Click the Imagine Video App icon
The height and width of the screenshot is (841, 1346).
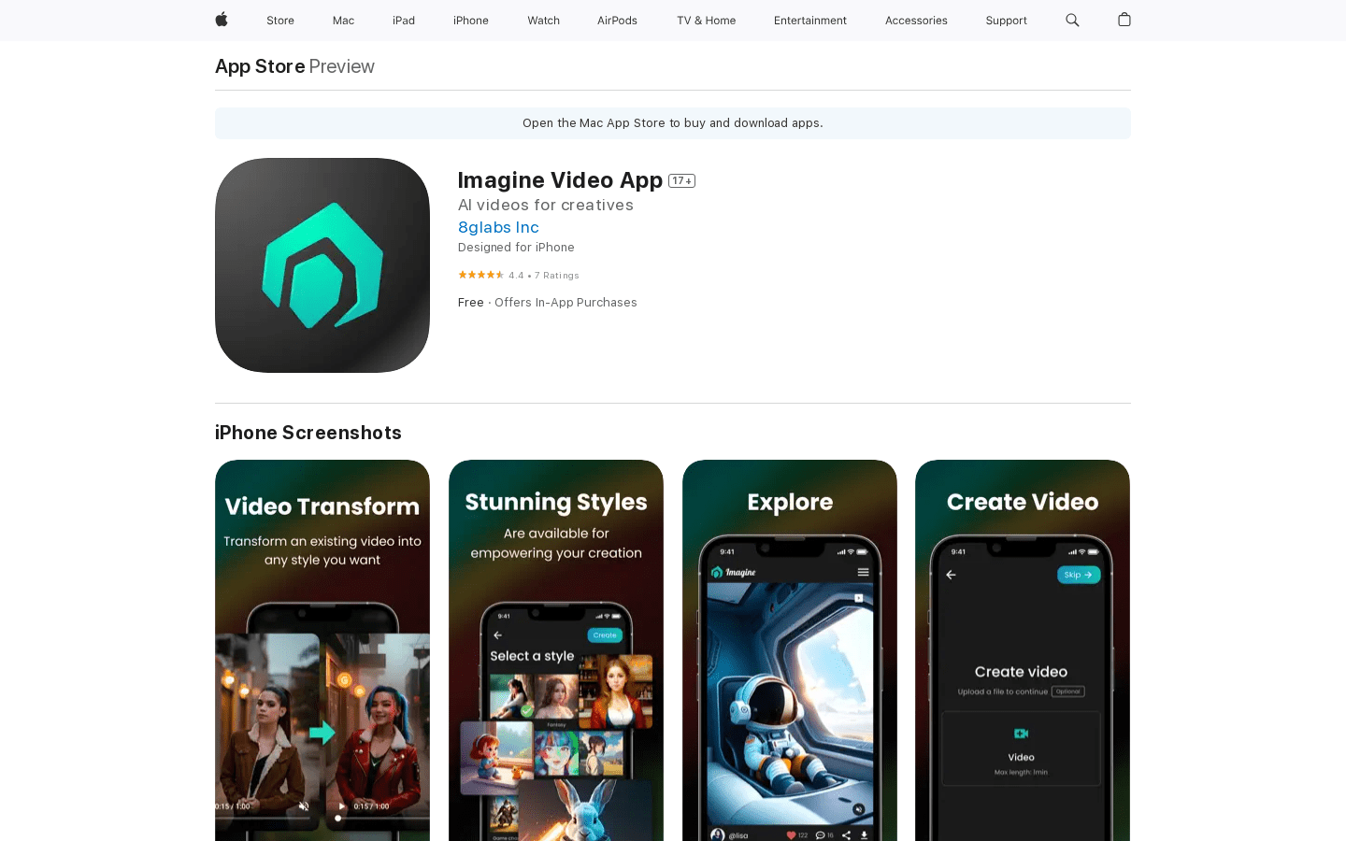coord(322,265)
